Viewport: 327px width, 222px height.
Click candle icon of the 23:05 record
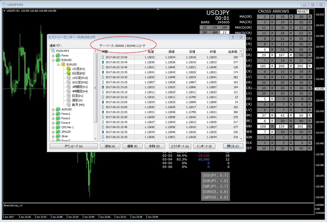tap(103, 102)
